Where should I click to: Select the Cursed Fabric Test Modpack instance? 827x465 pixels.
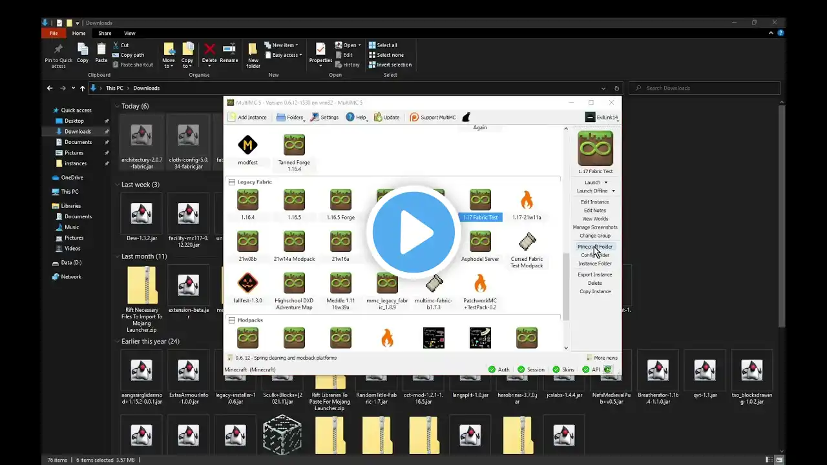pos(527,250)
